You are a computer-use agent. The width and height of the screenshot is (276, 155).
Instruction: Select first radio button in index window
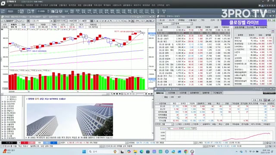coord(158,20)
